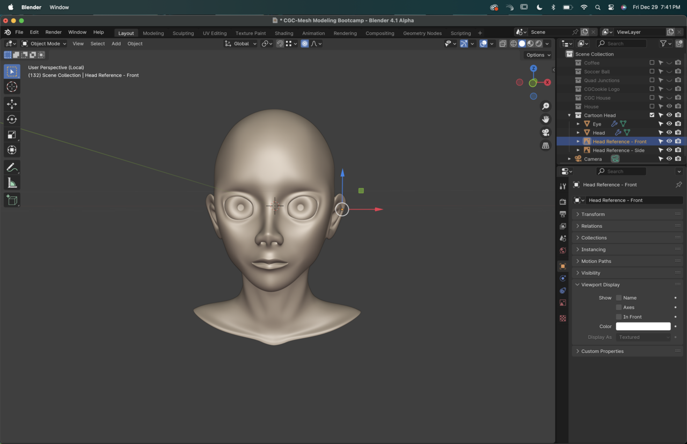Screen dimensions: 687x444
Task: Toggle camera view in viewport
Action: point(545,133)
